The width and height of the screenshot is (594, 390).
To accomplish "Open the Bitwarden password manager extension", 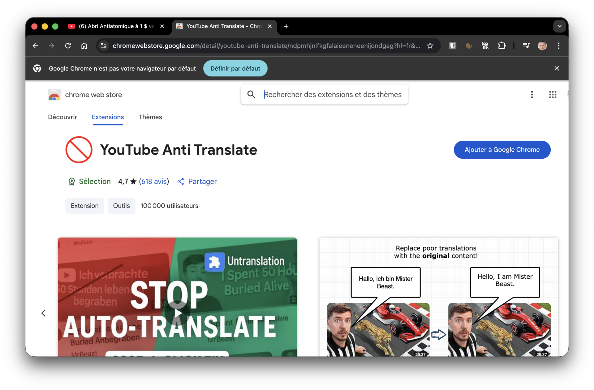I will click(x=453, y=45).
